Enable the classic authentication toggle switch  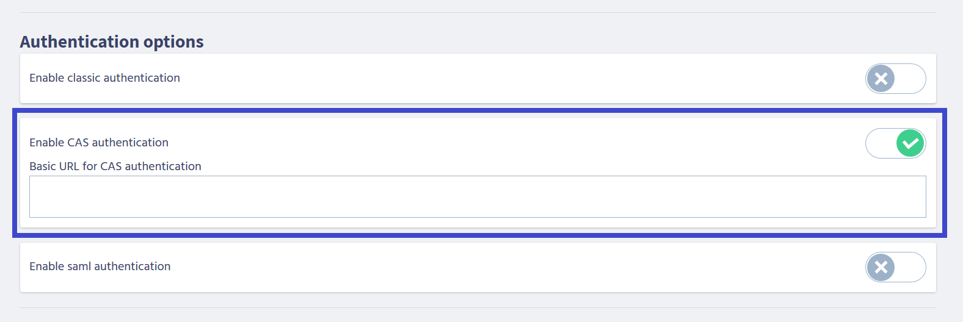[x=895, y=79]
